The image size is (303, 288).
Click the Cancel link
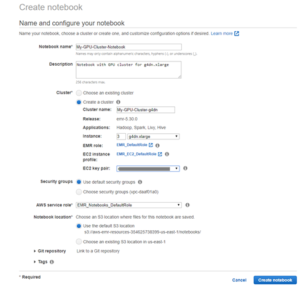point(239,280)
